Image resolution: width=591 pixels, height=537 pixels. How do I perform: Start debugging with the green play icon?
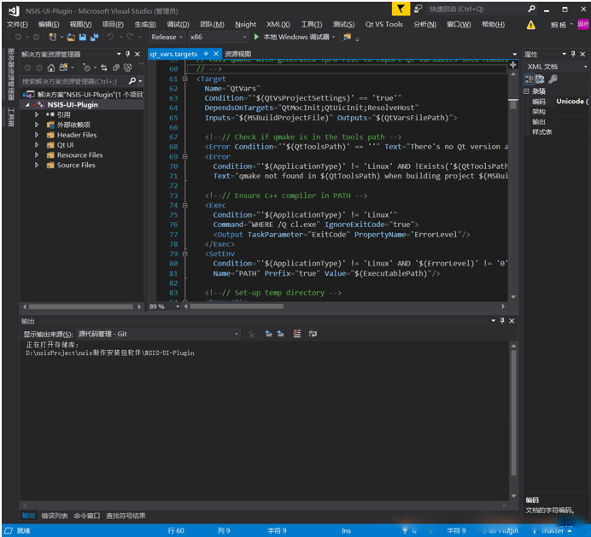[x=256, y=37]
